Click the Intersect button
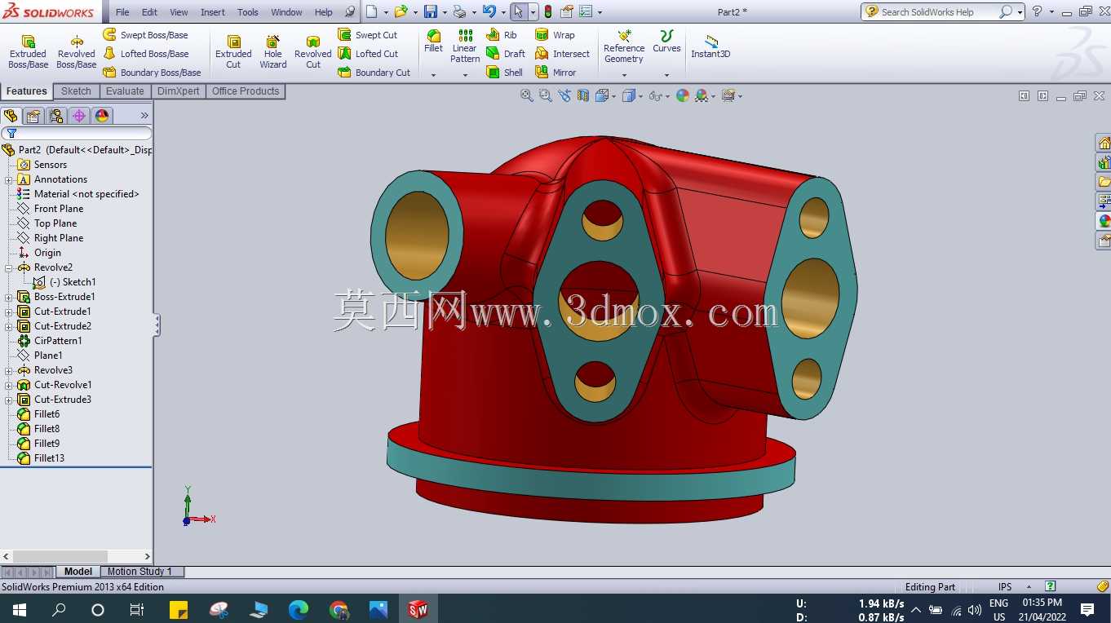Viewport: 1111px width, 623px height. pos(562,54)
